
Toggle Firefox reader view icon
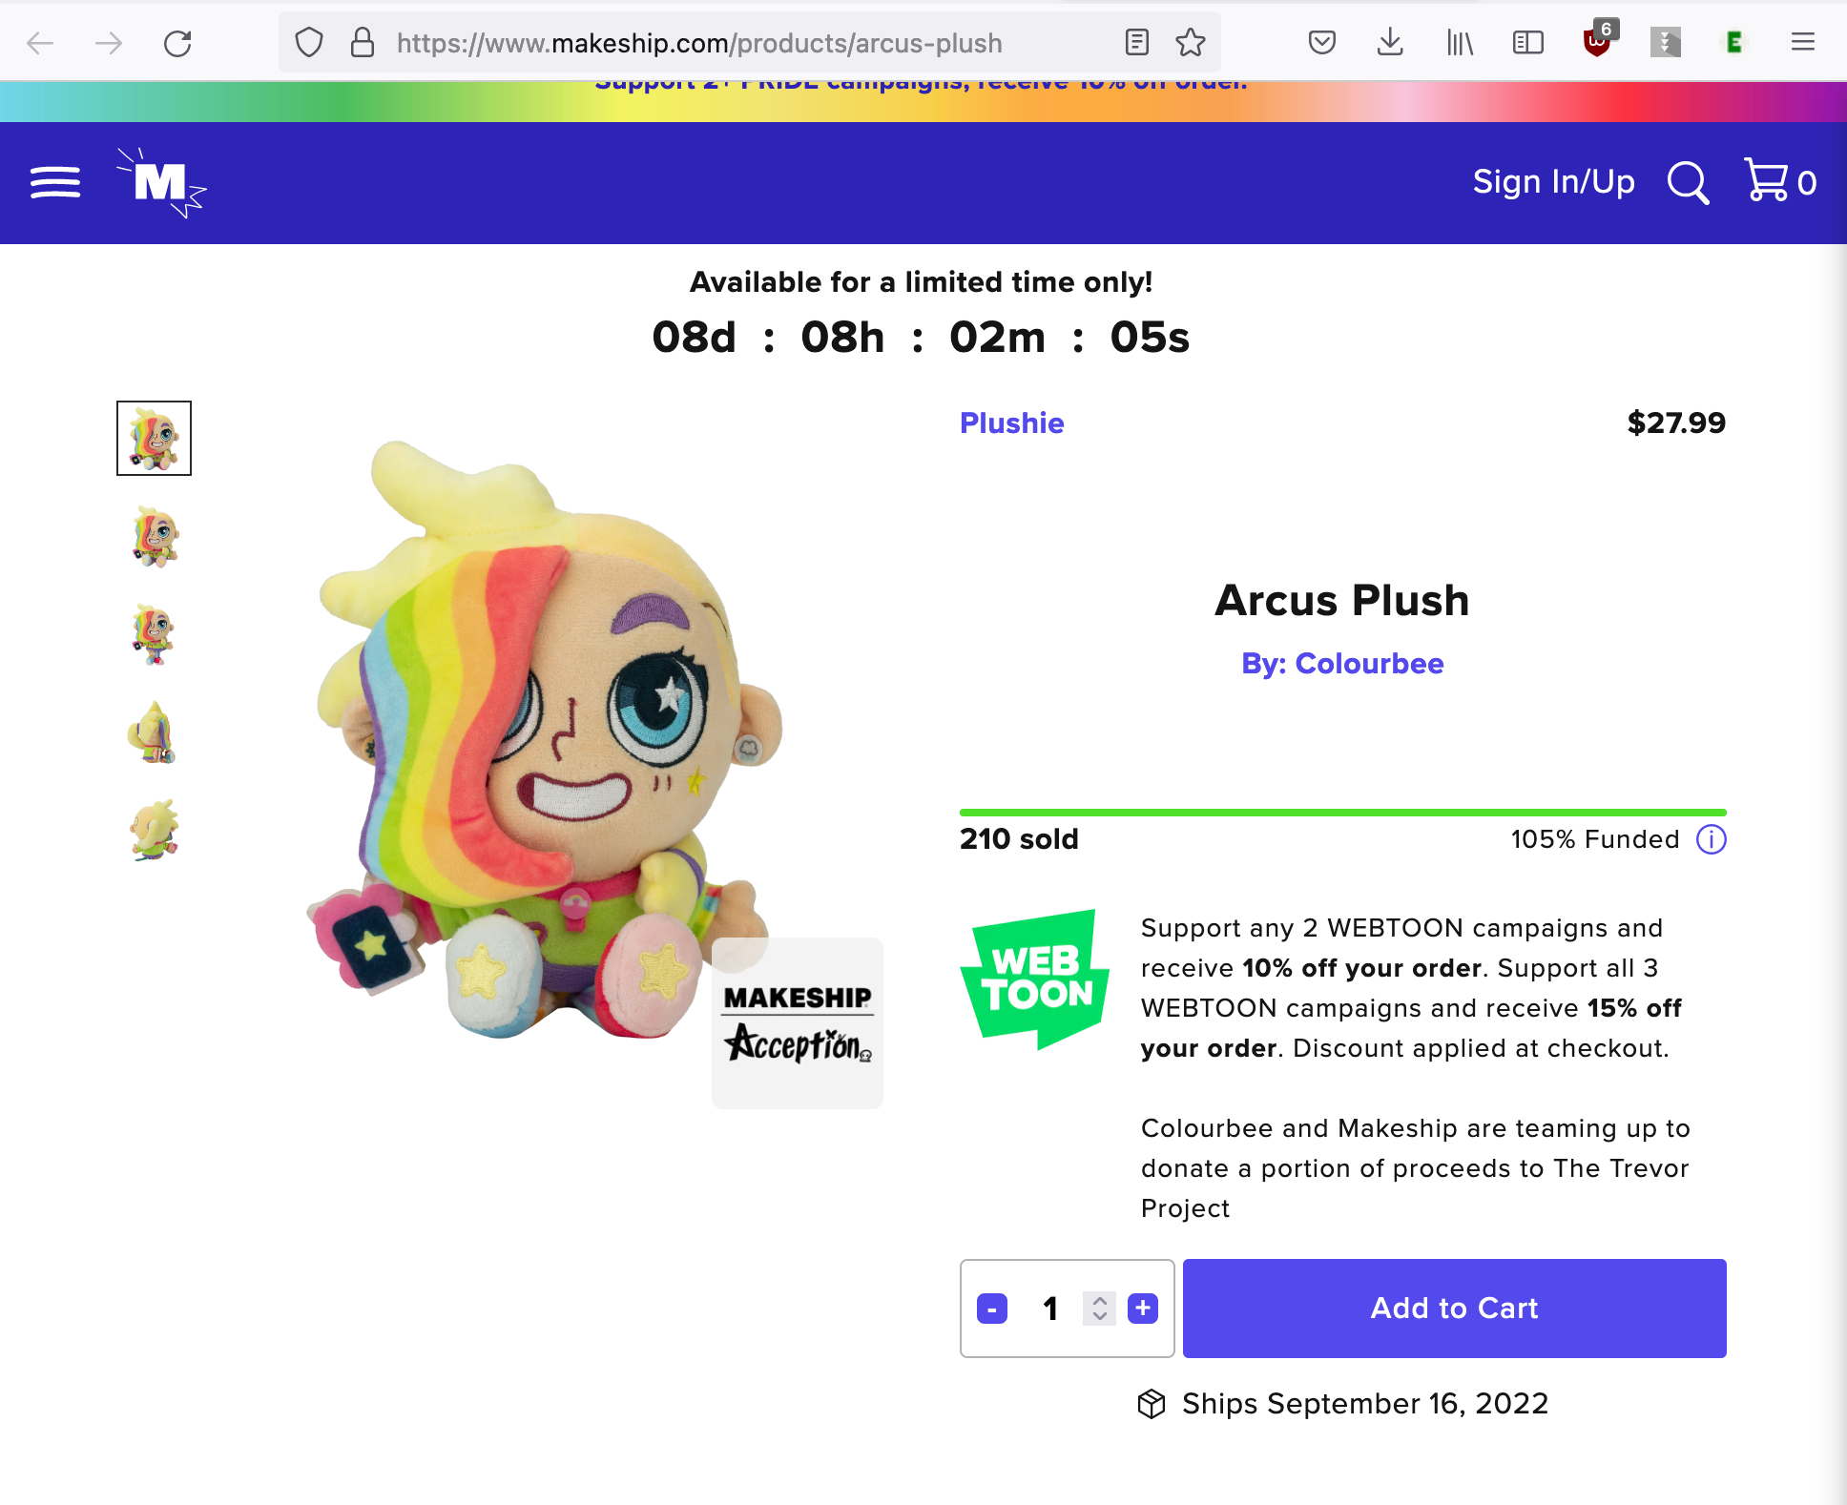pyautogui.click(x=1137, y=43)
